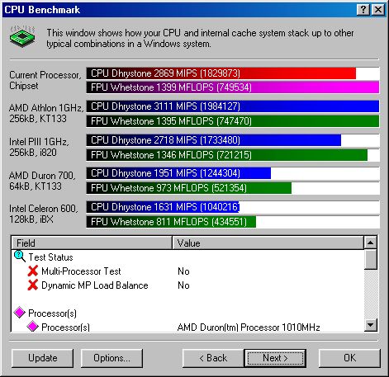Click the CPU Dhrystone 3111 MIPS bar
Screen dimensions: 389x377
click(233, 106)
